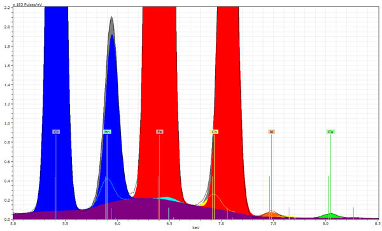Click the 0.4 value on vertical axis

pos(7,181)
